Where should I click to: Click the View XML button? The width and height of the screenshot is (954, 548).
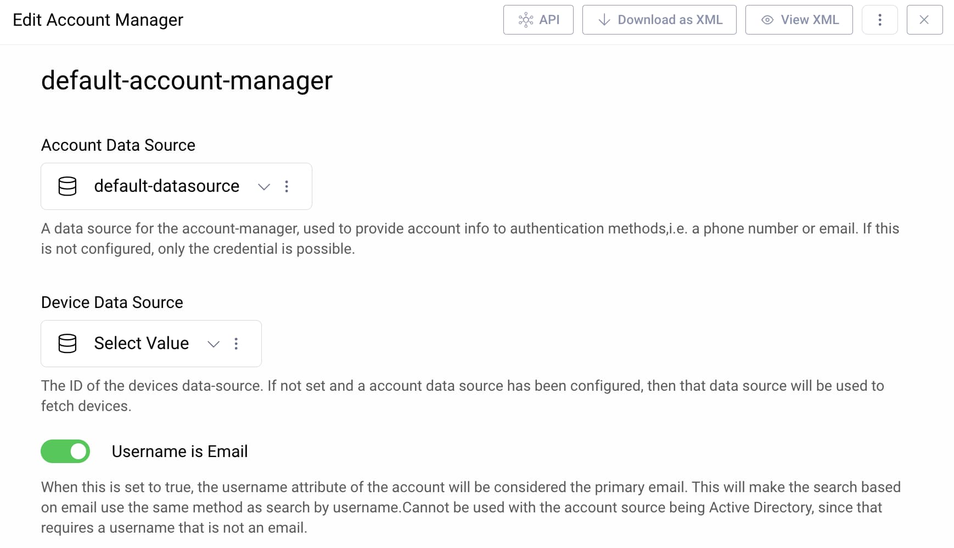[799, 20]
